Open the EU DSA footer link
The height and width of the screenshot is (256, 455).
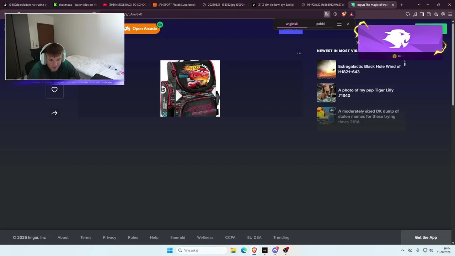click(x=255, y=238)
